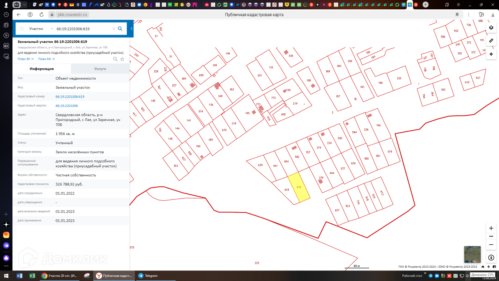Click the locate-me crosshair map button
The height and width of the screenshot is (281, 499).
pyautogui.click(x=491, y=54)
